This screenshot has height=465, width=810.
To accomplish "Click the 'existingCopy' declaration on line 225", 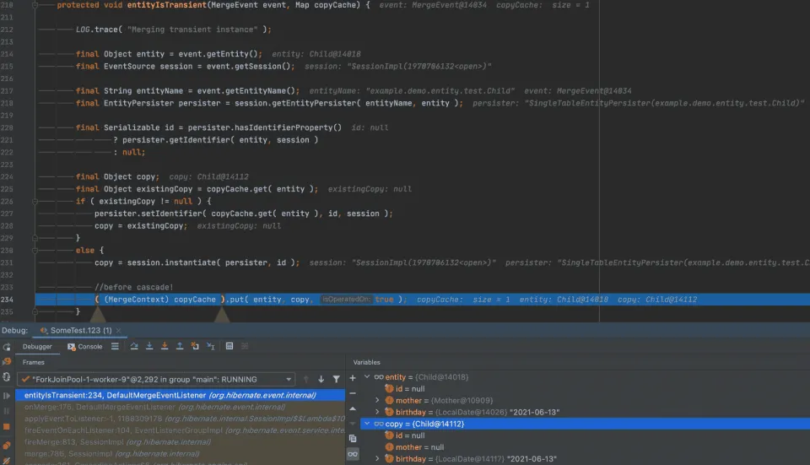I will tap(165, 189).
